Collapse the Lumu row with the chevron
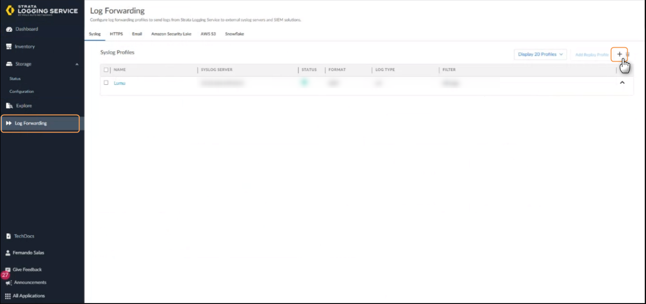The image size is (646, 304). (622, 83)
